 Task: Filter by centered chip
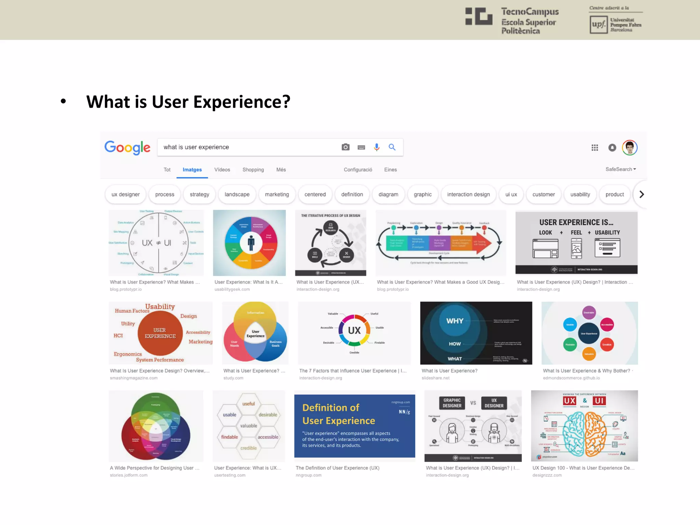315,194
